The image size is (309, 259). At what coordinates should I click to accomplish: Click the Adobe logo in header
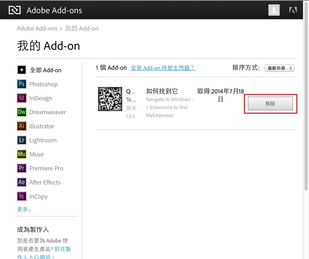(293, 10)
